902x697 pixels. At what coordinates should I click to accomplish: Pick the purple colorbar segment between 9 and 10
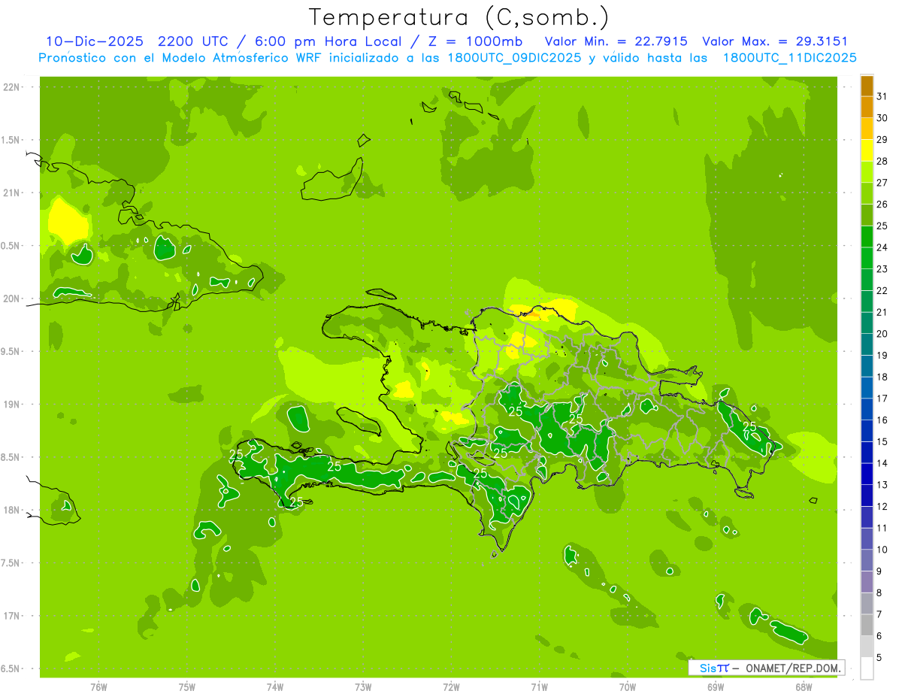(x=867, y=561)
